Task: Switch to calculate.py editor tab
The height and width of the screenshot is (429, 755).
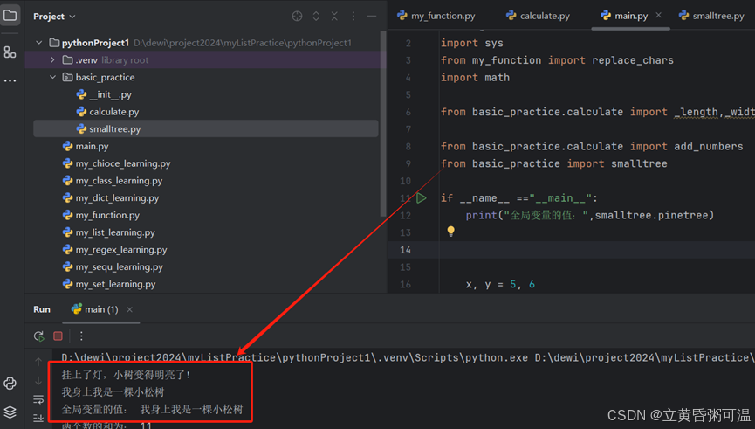Action: (538, 16)
